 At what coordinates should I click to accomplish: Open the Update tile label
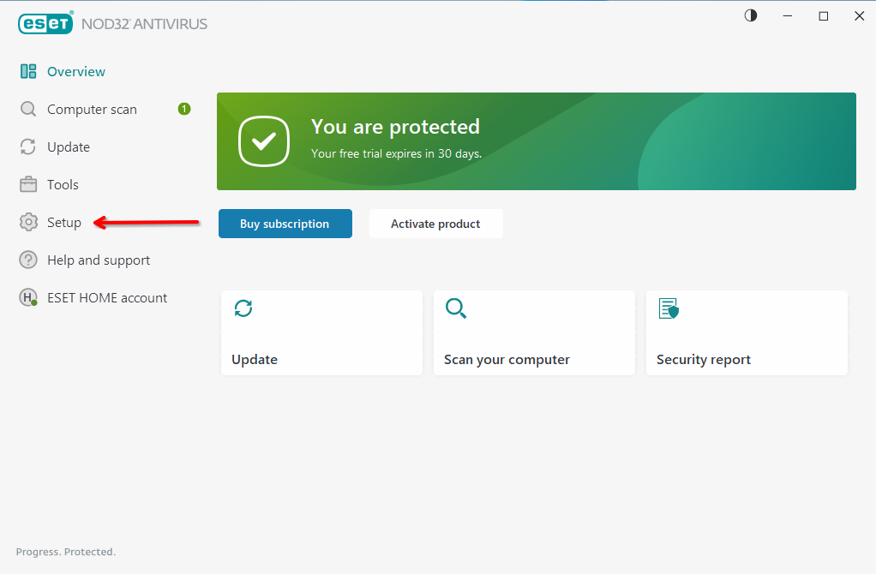click(255, 359)
